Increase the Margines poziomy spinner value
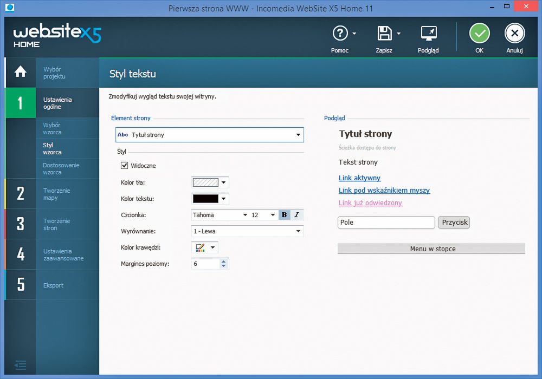Viewport: 542px width, 379px height. click(224, 261)
